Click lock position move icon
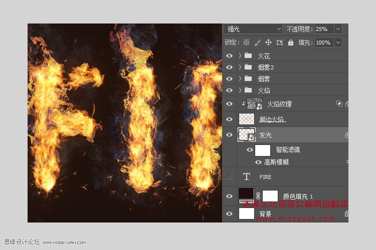Image resolution: width=376 pixels, height=250 pixels. pyautogui.click(x=268, y=42)
